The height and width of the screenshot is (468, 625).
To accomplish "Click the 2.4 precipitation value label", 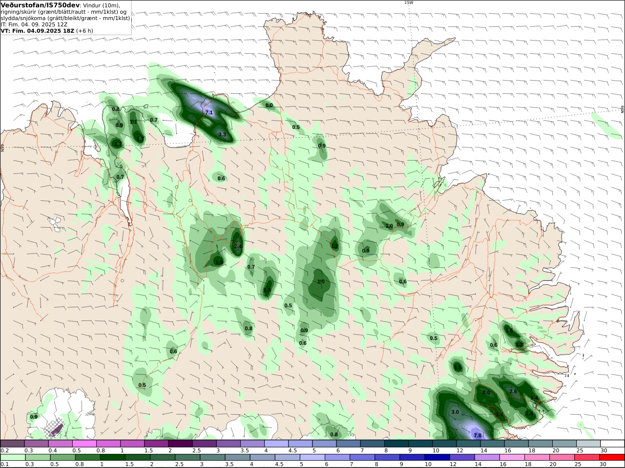I will [238, 247].
